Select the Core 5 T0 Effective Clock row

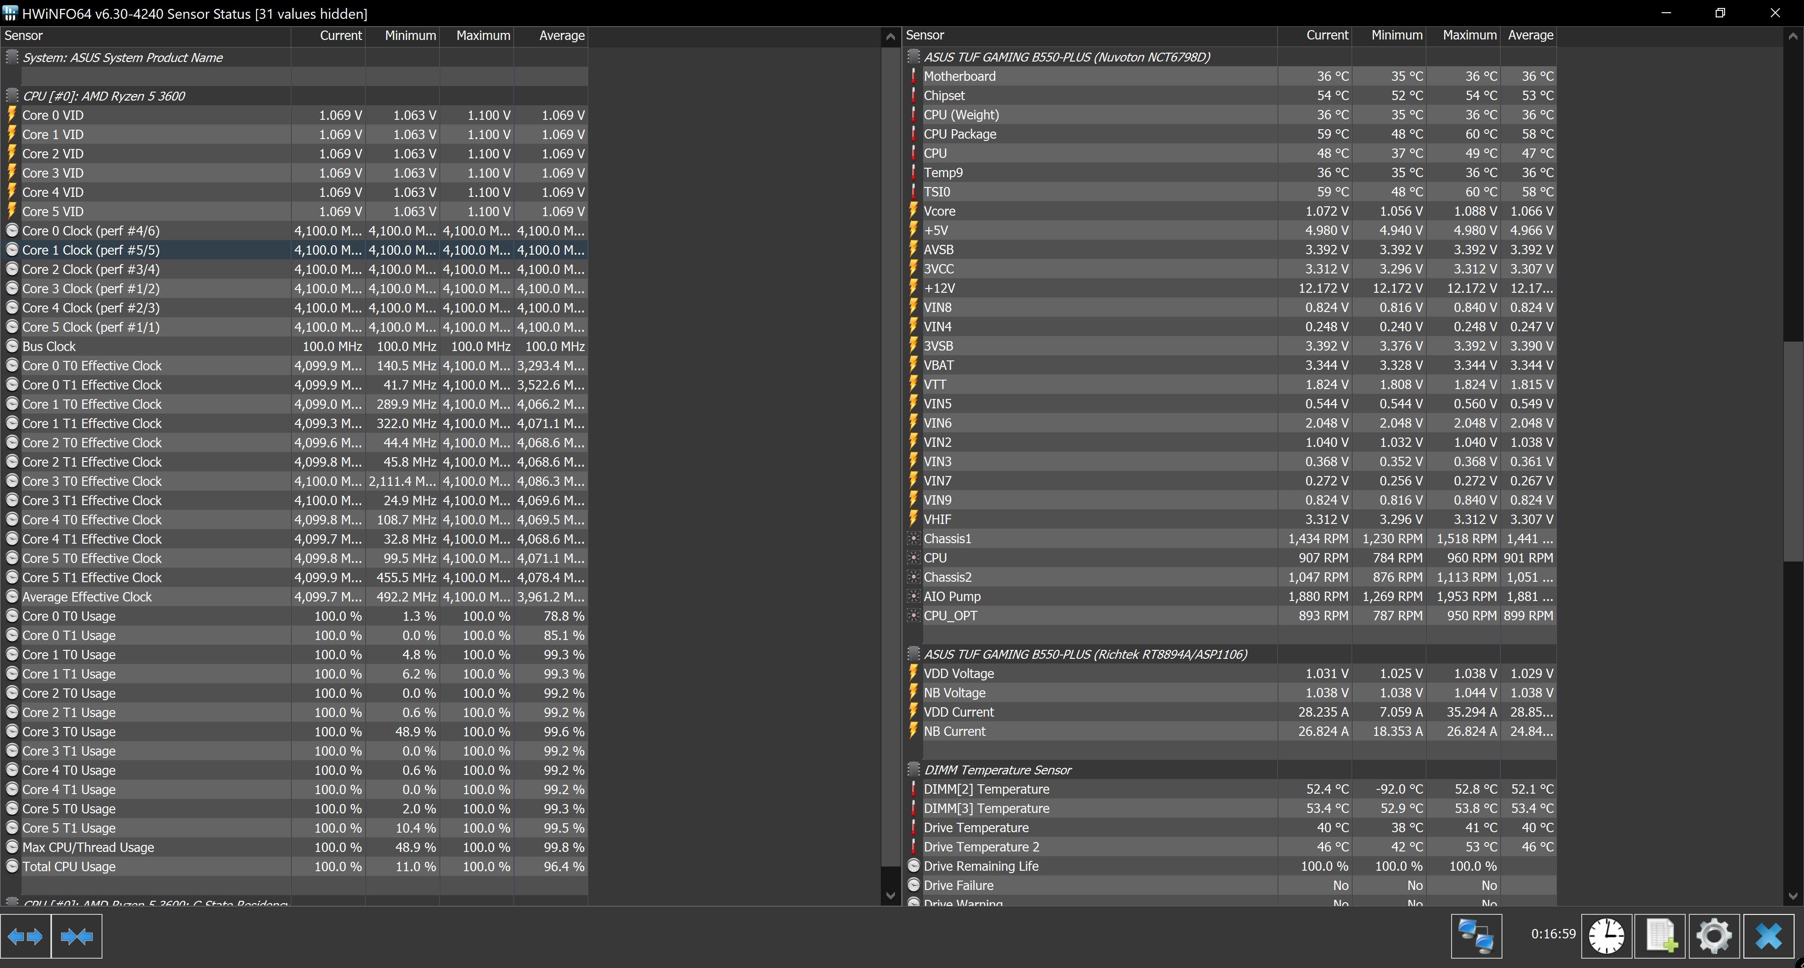click(x=294, y=558)
